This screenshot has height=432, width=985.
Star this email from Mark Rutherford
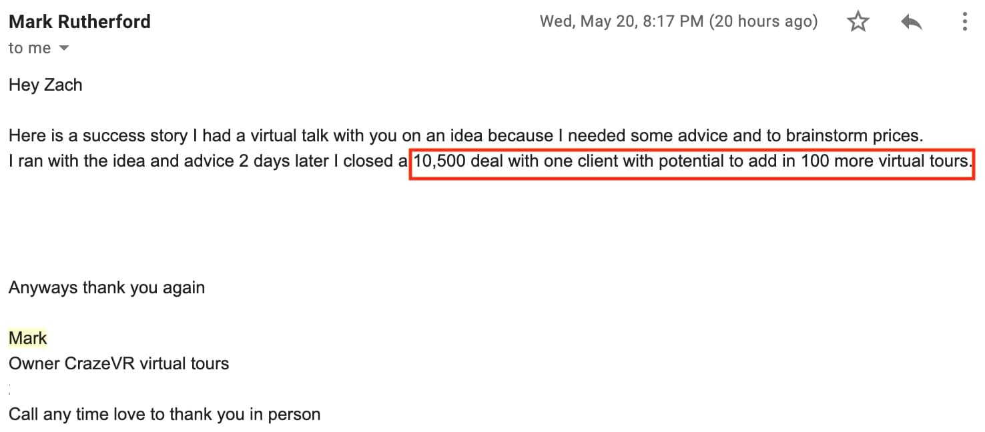tap(858, 22)
